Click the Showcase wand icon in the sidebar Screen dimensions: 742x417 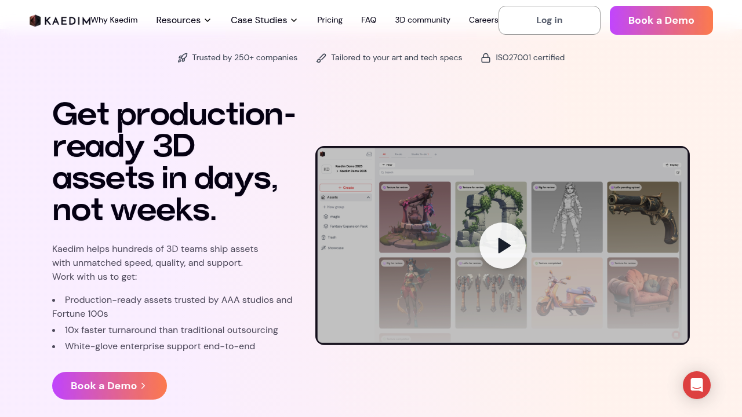pyautogui.click(x=323, y=248)
